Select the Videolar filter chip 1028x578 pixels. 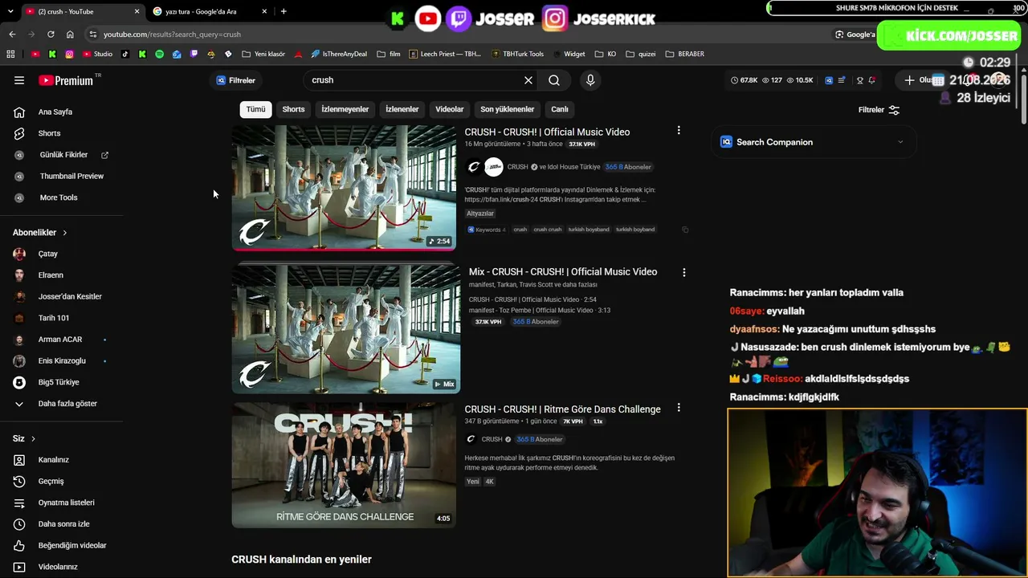[450, 109]
